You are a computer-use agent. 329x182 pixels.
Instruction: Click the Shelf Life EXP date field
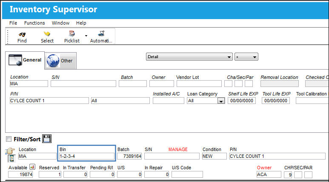(242, 101)
